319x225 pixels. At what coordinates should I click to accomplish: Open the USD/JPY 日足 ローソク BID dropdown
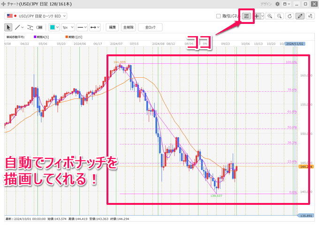coord(36,16)
